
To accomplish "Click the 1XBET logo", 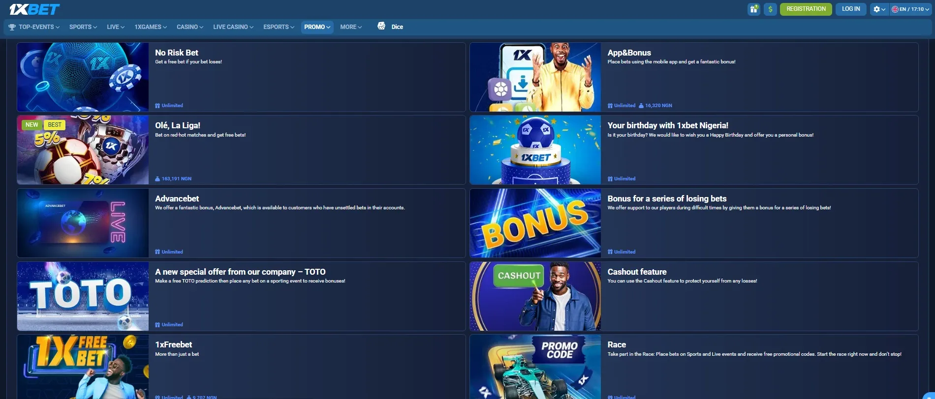I will pos(34,9).
